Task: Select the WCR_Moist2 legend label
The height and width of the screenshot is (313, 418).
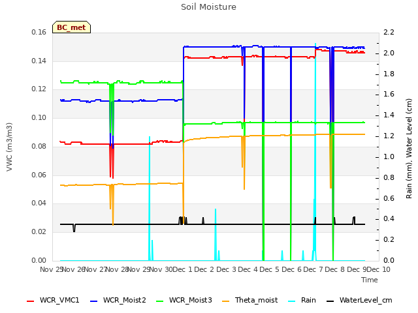Action: [x=125, y=300]
